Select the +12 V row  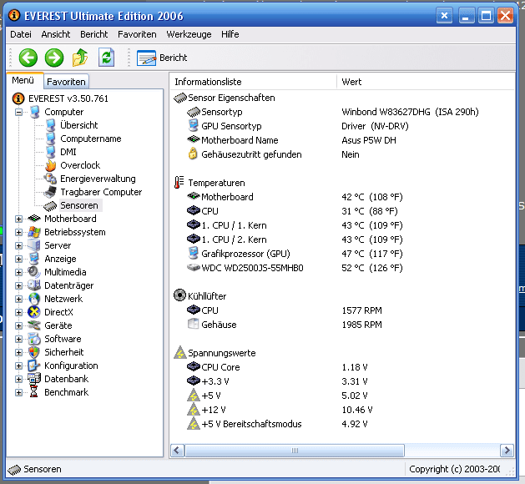[x=342, y=410]
